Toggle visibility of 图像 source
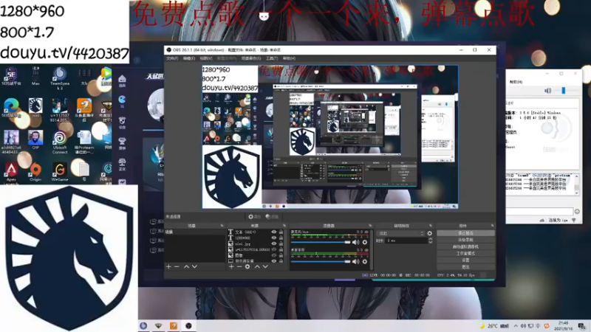591x332 pixels. point(274,255)
